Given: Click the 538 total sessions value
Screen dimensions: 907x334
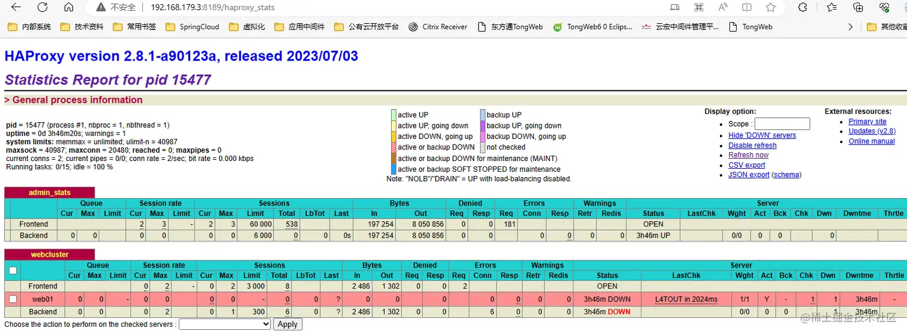Looking at the screenshot, I should click(x=292, y=224).
